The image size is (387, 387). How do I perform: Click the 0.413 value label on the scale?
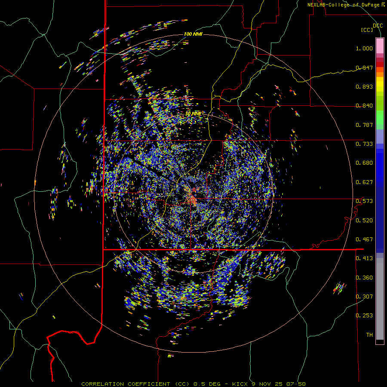tap(364, 258)
